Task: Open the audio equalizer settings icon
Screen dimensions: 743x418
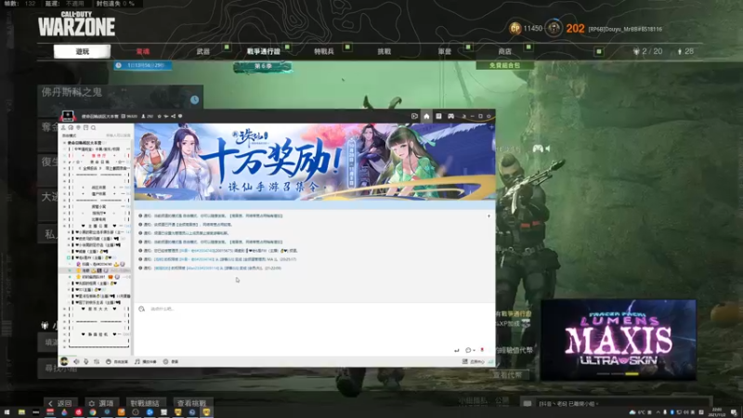Action: (x=97, y=361)
